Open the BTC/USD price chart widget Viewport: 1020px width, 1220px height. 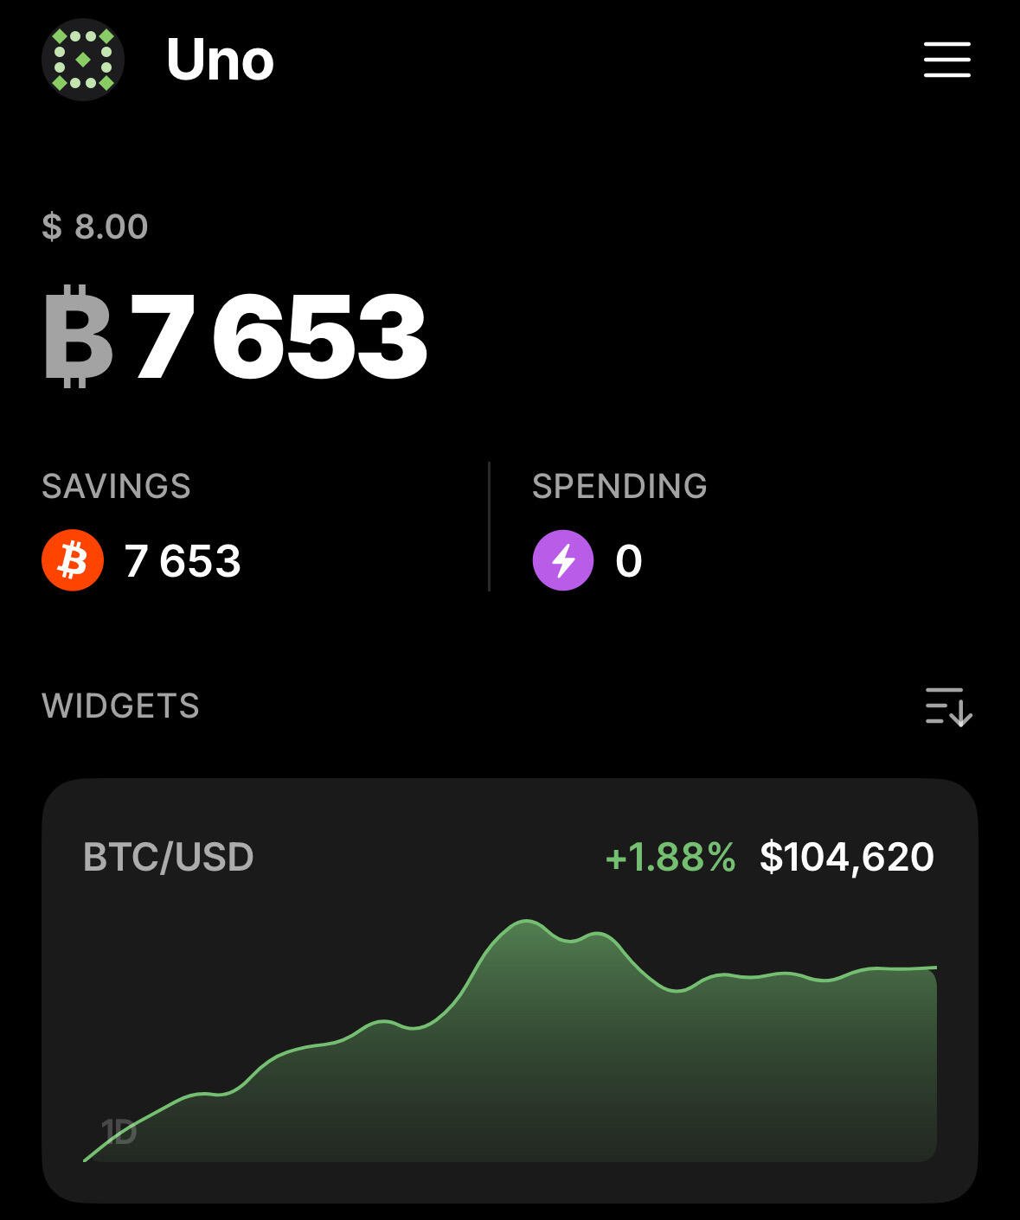tap(510, 990)
